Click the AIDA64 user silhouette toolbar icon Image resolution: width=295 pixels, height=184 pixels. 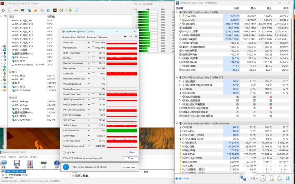pos(48,10)
